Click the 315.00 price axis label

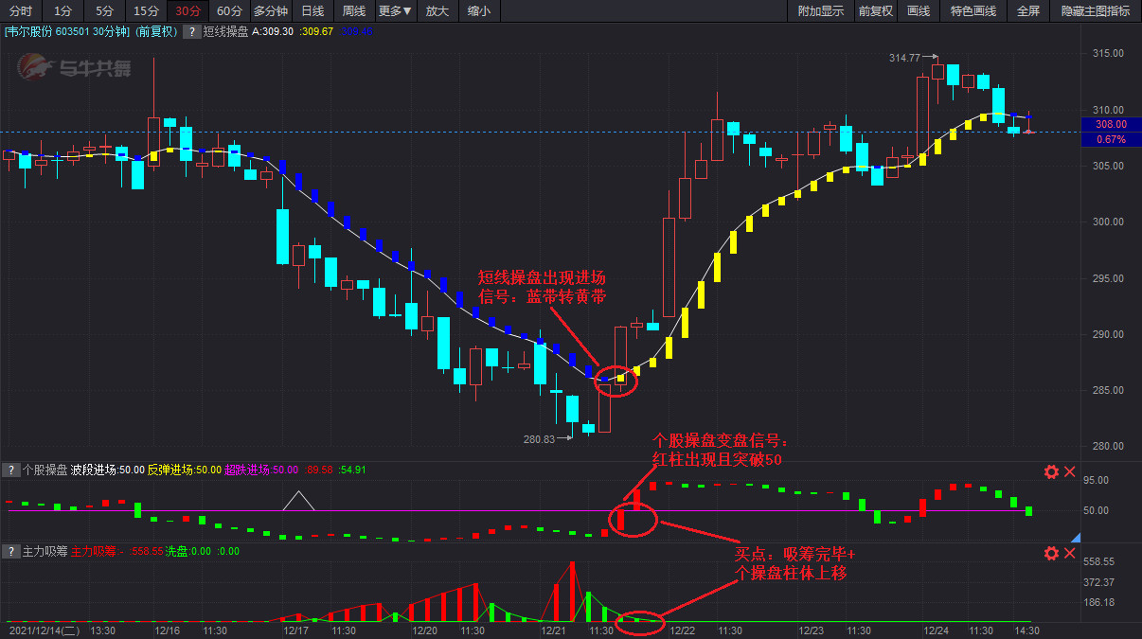point(1110,53)
